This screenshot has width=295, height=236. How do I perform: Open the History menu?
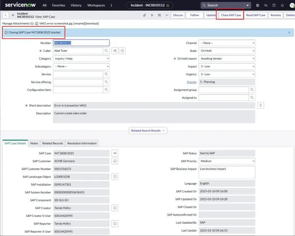[x=76, y=5]
